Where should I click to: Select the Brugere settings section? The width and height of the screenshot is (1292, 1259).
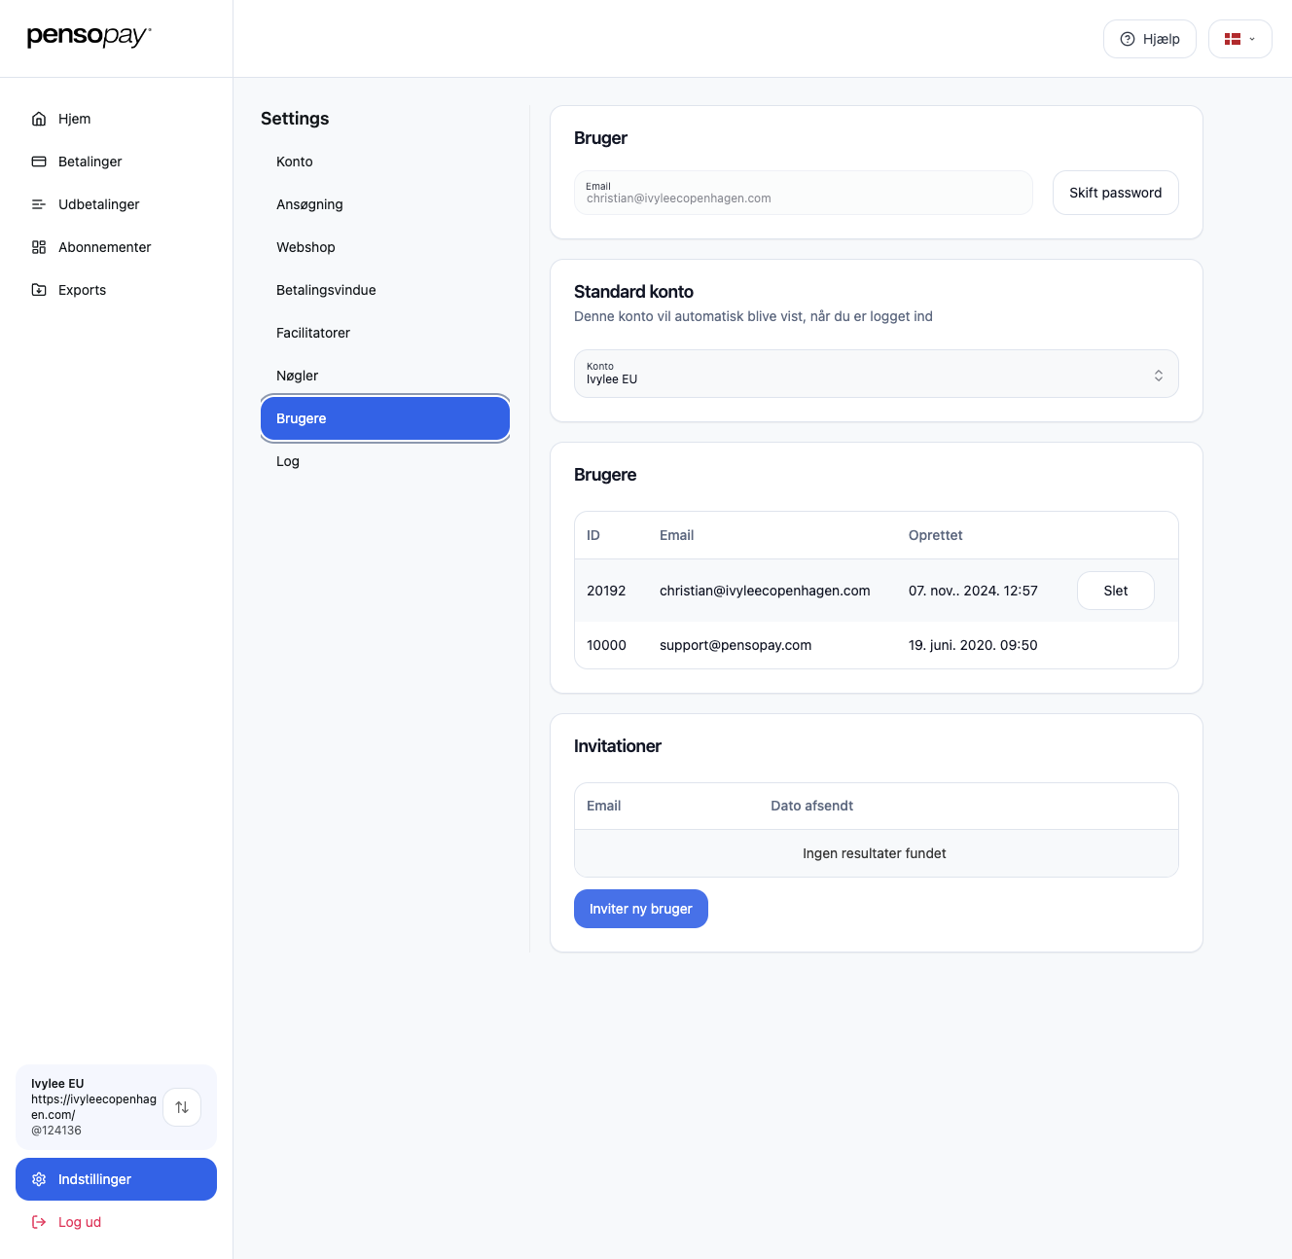[385, 418]
